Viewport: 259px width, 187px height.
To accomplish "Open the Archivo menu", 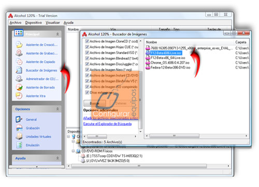I will point(16,23).
